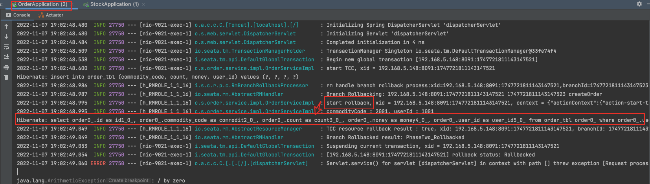Open the Console tab
The image size is (650, 184).
[x=18, y=15]
